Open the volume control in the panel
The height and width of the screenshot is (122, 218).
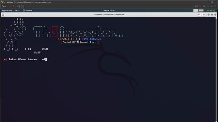[211, 11]
